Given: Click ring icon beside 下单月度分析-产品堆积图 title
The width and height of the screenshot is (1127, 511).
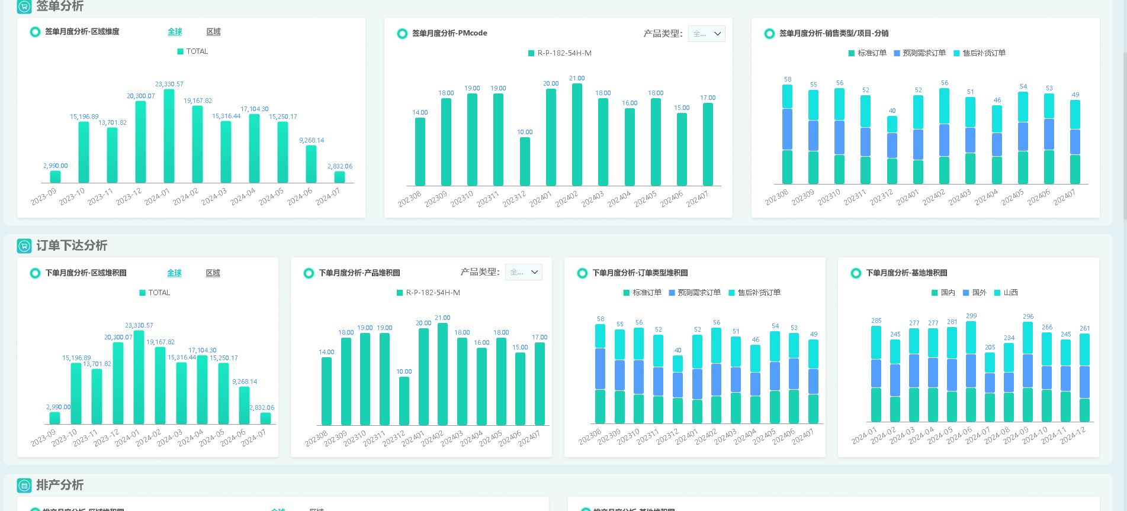Looking at the screenshot, I should coord(309,273).
